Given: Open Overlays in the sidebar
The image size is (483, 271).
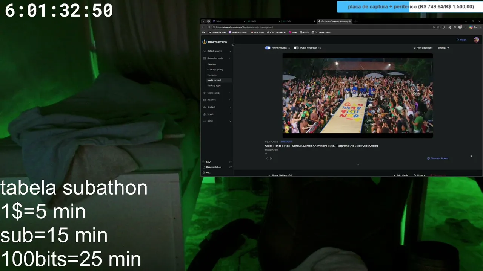Looking at the screenshot, I should coord(212,64).
